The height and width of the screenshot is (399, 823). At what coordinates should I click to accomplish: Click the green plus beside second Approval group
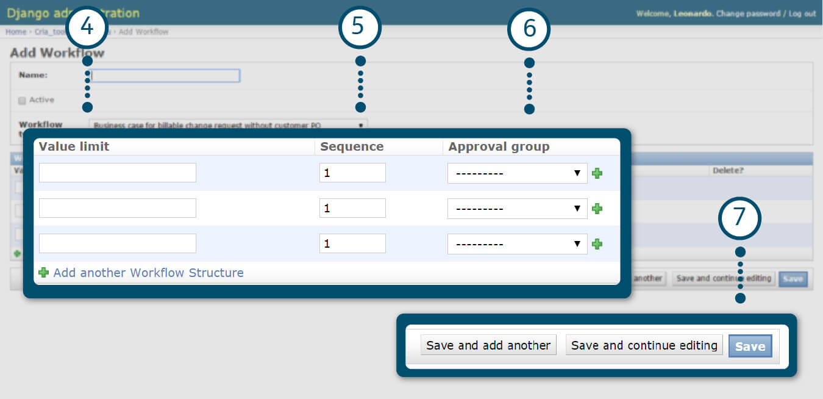(597, 209)
